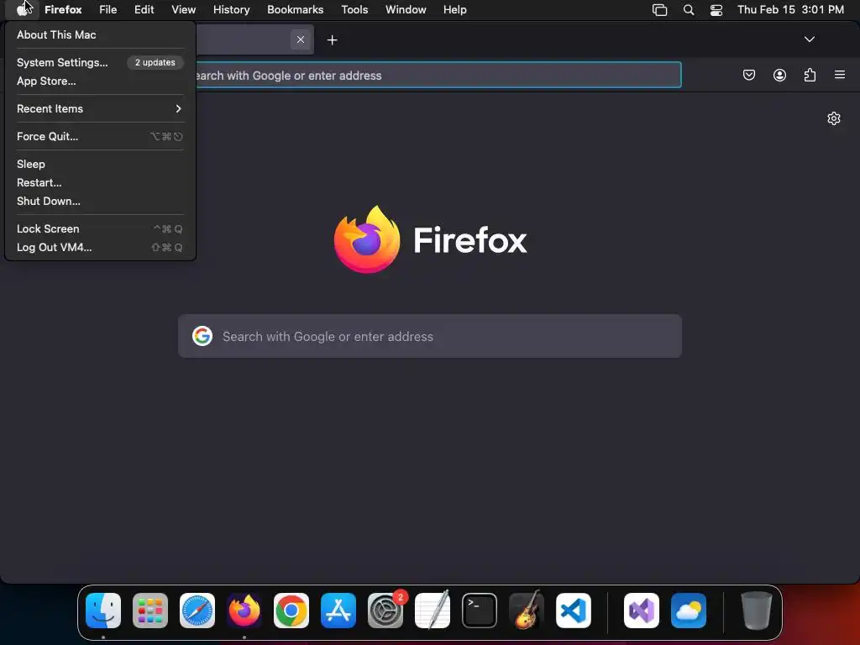Click the Apple logo in the menu bar
The width and height of the screenshot is (860, 645).
coord(22,9)
